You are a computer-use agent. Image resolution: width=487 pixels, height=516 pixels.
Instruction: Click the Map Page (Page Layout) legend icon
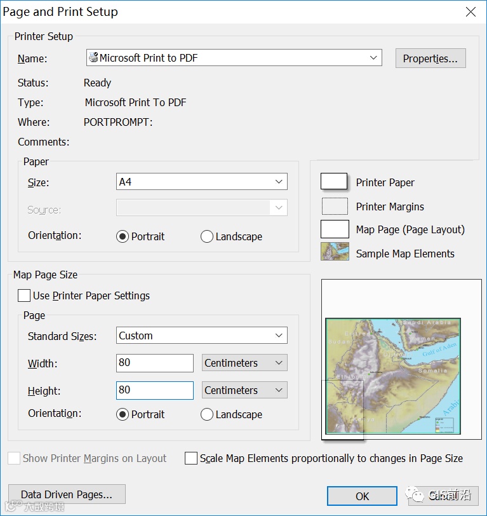tap(335, 229)
